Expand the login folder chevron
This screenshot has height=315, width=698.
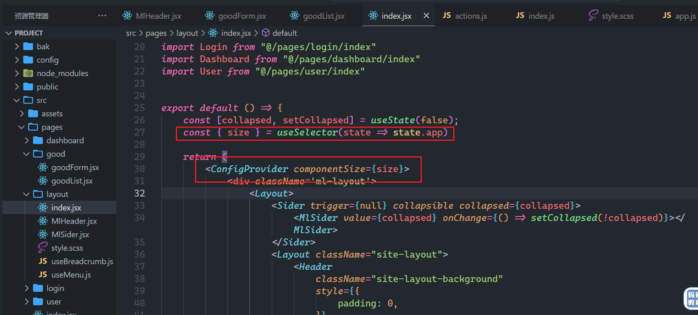coord(27,288)
